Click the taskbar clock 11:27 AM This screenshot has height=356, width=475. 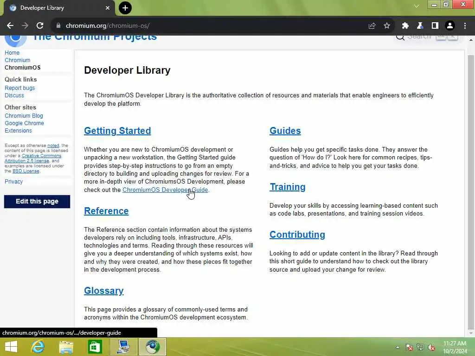[x=455, y=343]
